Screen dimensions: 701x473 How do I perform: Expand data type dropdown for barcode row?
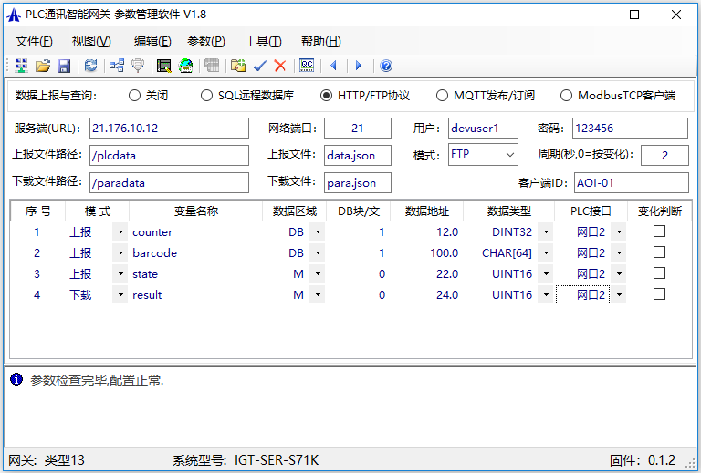coord(545,253)
